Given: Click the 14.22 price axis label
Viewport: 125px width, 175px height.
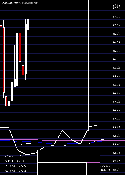Looking at the screenshot, I should (x=116, y=119).
